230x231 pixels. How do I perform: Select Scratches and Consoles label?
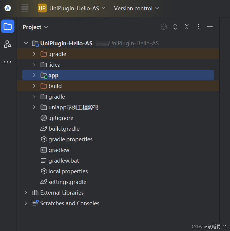point(70,203)
